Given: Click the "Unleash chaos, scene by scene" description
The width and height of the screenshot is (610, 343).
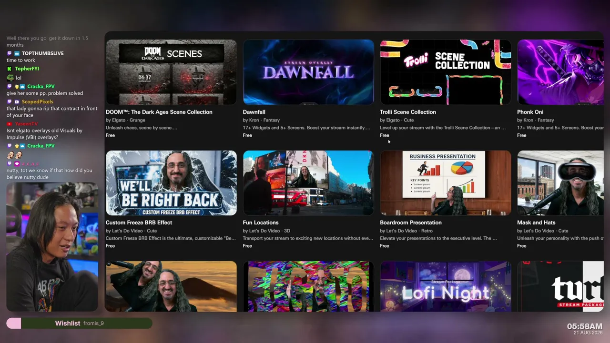Looking at the screenshot, I should tap(142, 128).
